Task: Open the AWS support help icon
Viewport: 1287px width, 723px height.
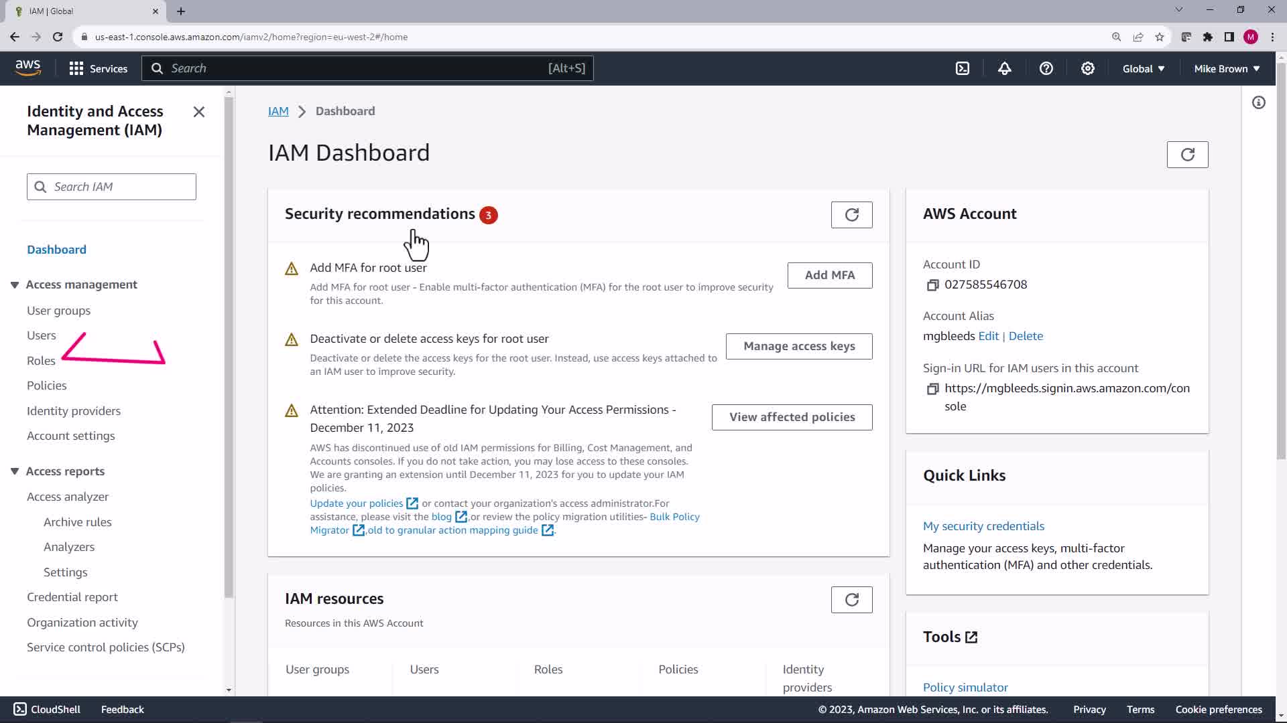Action: pyautogui.click(x=1046, y=68)
